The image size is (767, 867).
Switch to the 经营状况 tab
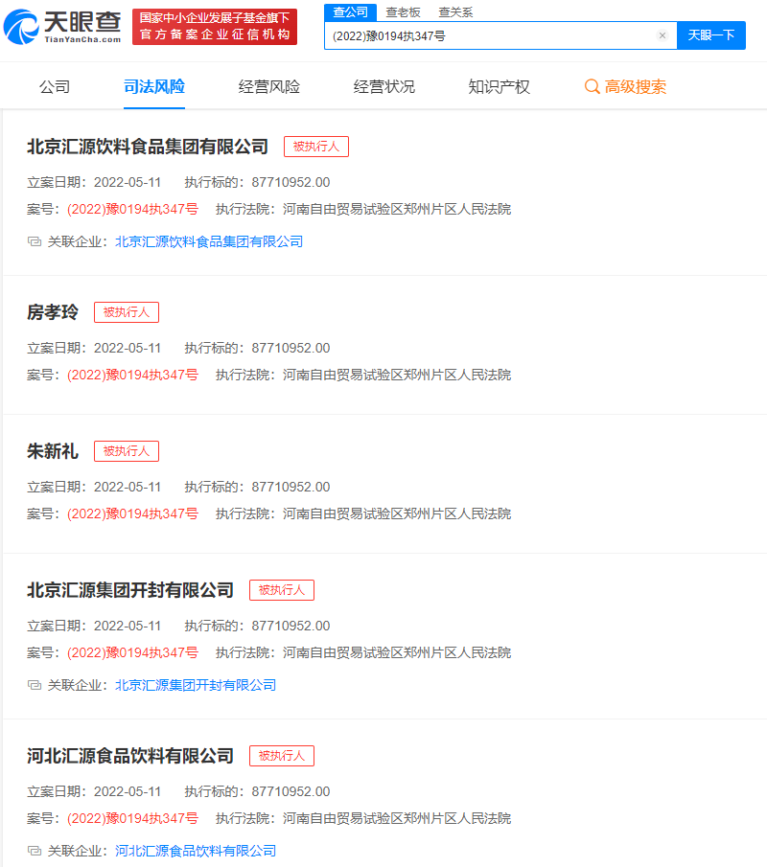384,87
